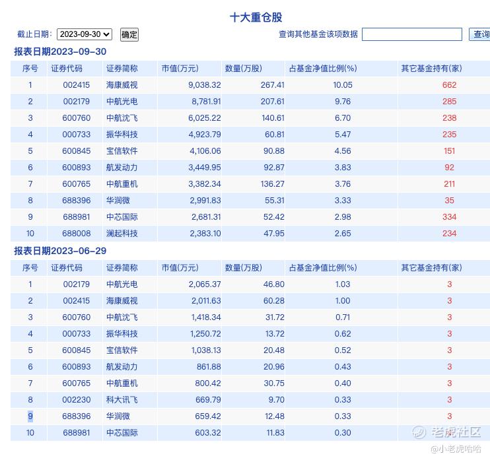Click stock code 002230
Viewport: 490px width, 460px height.
point(76,400)
